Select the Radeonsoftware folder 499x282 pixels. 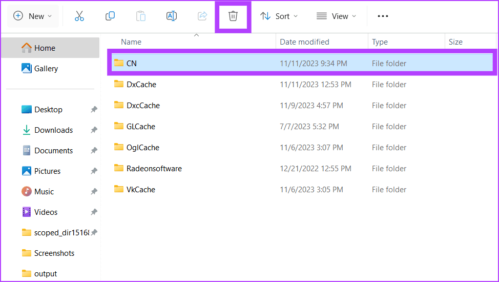[x=154, y=168]
